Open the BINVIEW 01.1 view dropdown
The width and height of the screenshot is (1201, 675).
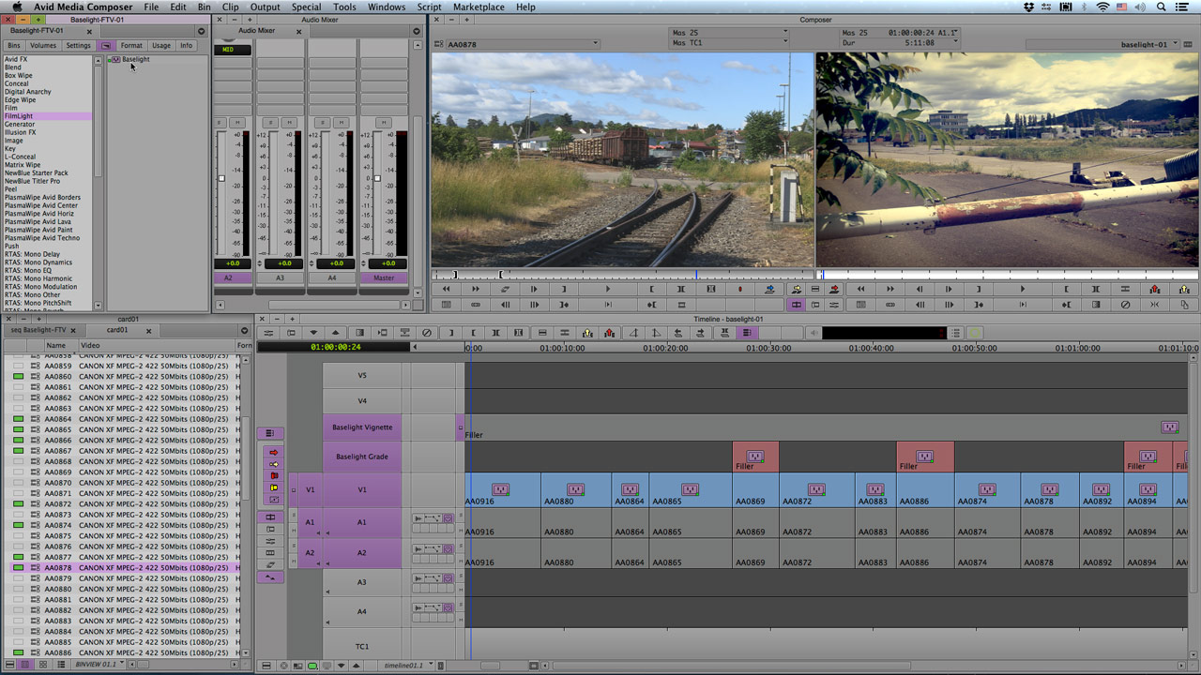click(99, 665)
